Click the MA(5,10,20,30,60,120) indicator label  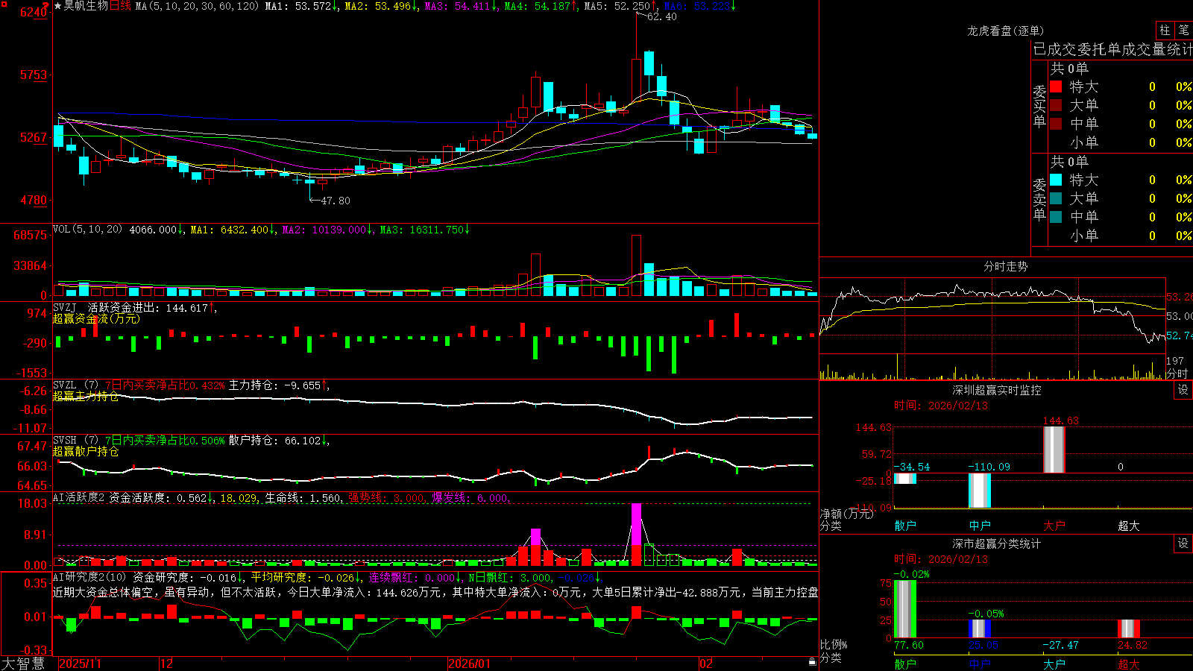[x=197, y=6]
